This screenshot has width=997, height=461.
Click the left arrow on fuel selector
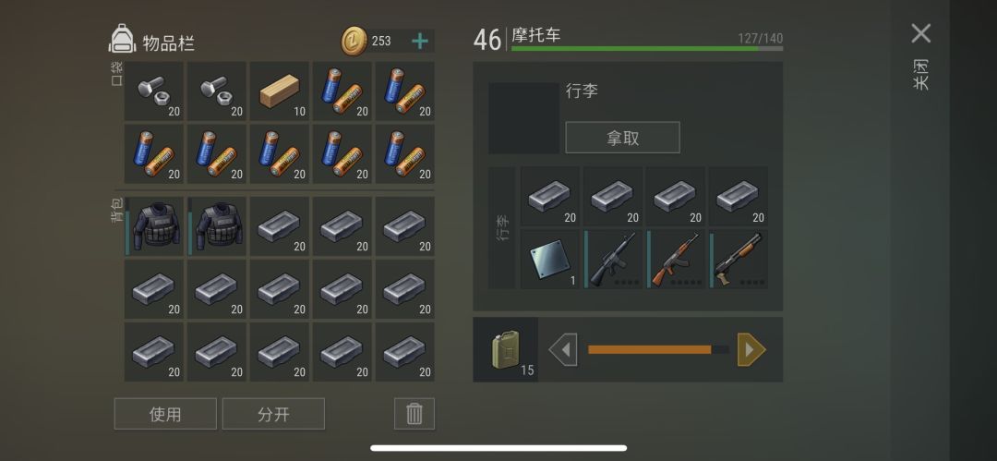[563, 349]
